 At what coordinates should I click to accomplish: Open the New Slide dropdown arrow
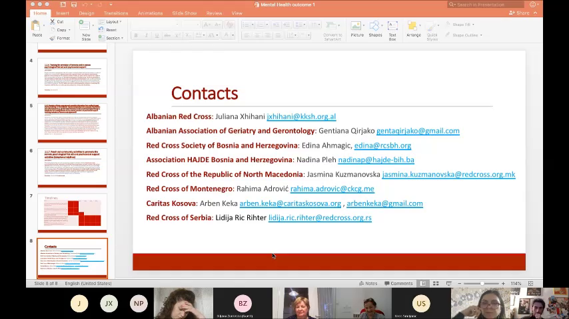click(x=93, y=26)
